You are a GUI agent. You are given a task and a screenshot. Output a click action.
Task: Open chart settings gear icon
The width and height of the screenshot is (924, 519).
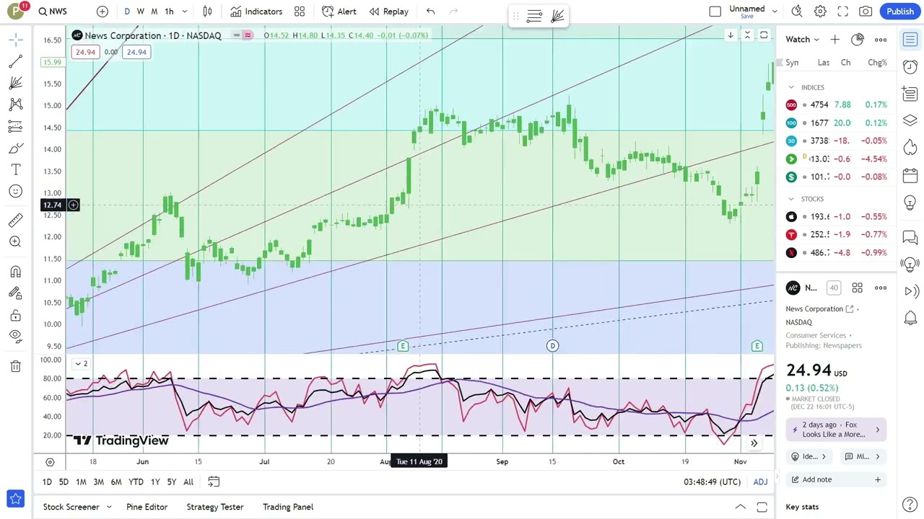[x=820, y=12]
